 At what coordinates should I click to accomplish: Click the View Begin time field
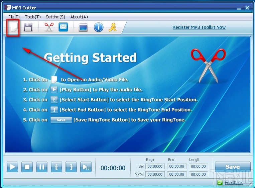tap(155, 174)
